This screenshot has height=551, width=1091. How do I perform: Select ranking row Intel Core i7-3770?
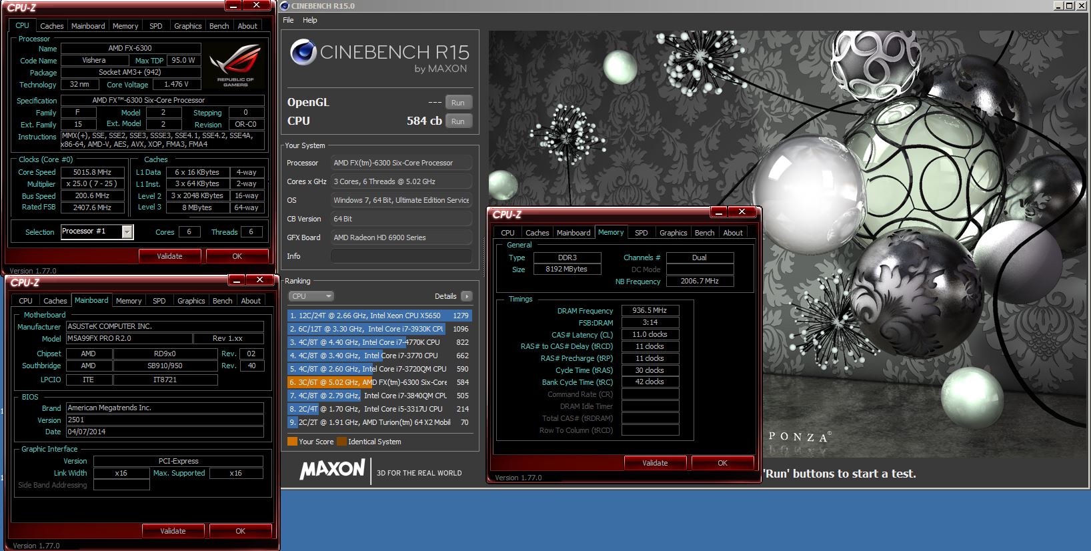[379, 356]
